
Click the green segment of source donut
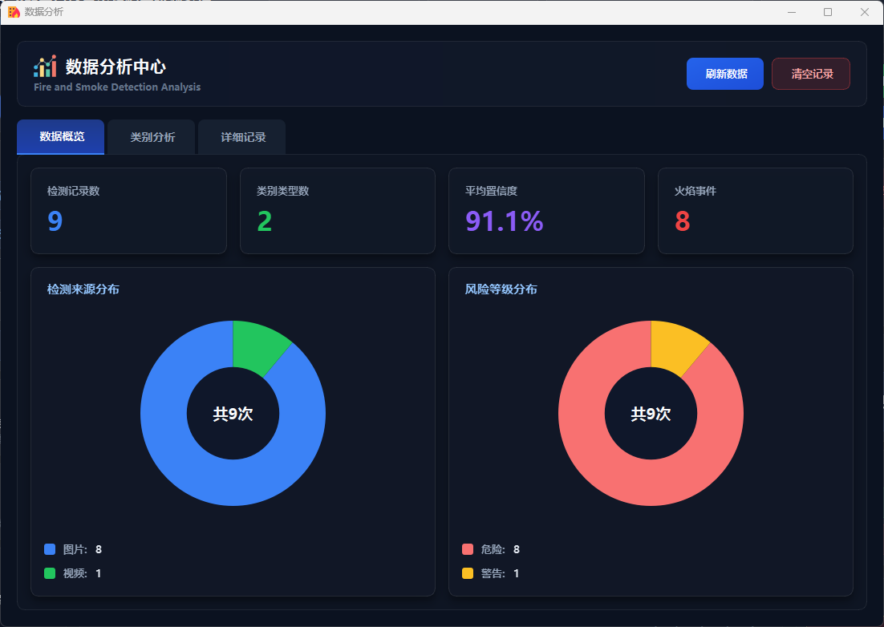coord(258,346)
